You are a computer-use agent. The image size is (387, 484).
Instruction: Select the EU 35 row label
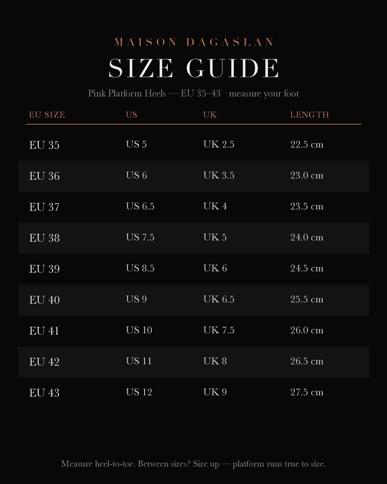(x=45, y=145)
